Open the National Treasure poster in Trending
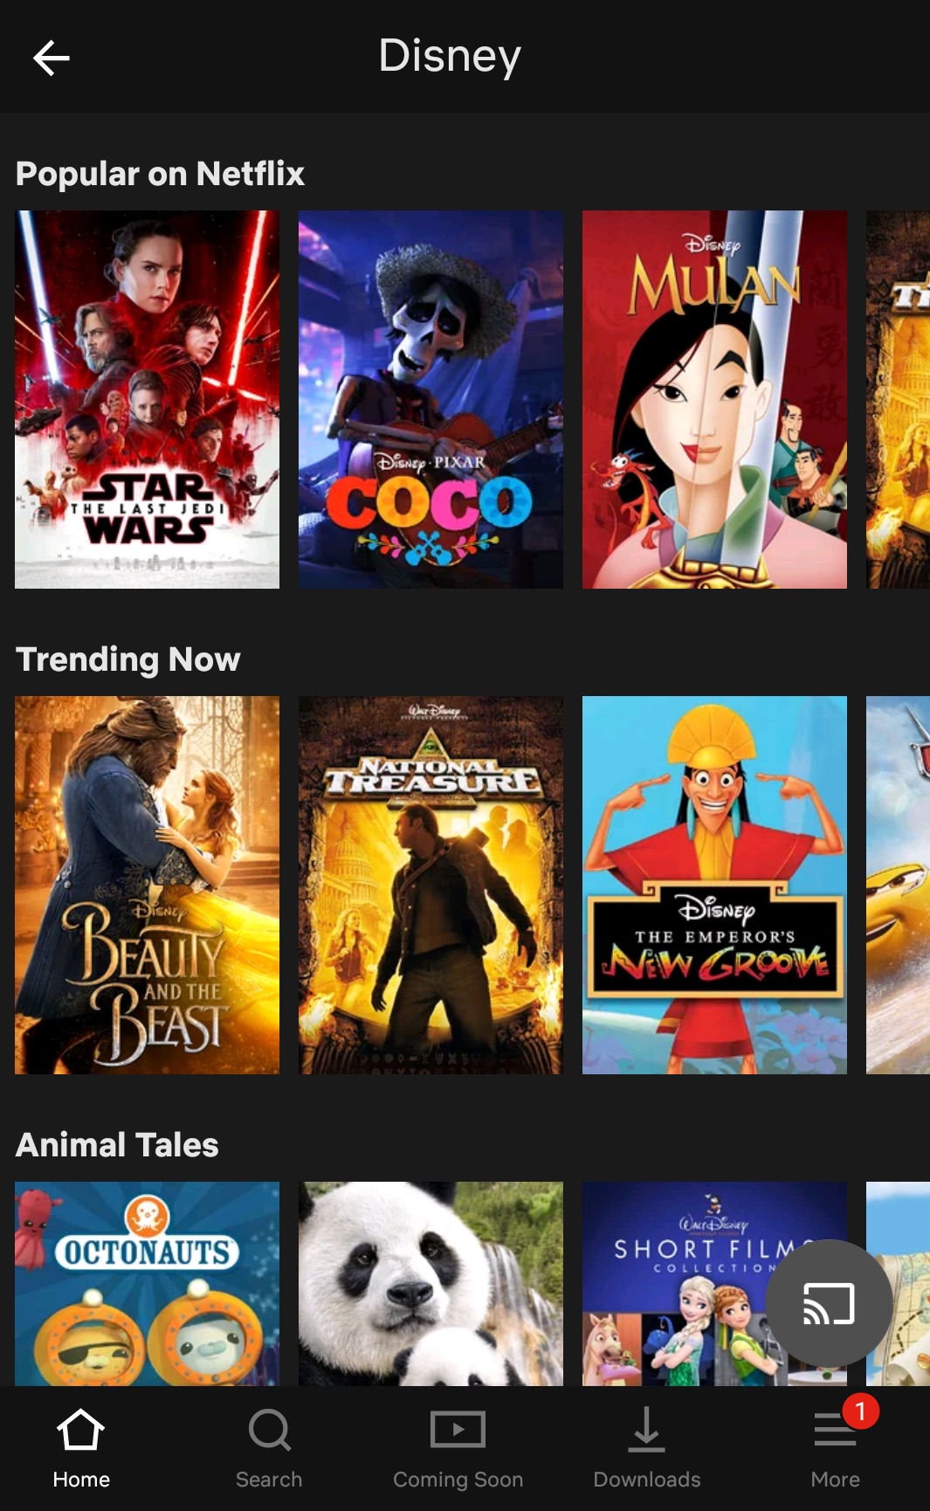Image resolution: width=930 pixels, height=1511 pixels. click(x=431, y=885)
